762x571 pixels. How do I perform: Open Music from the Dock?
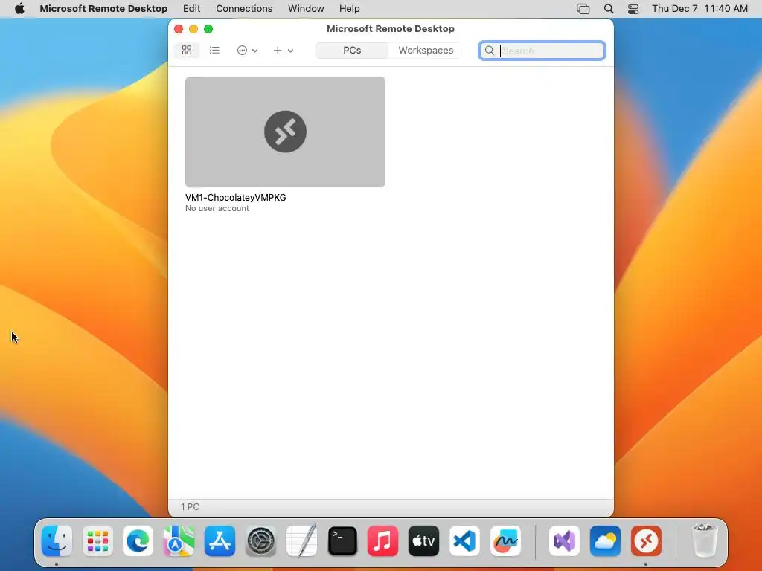(x=383, y=541)
